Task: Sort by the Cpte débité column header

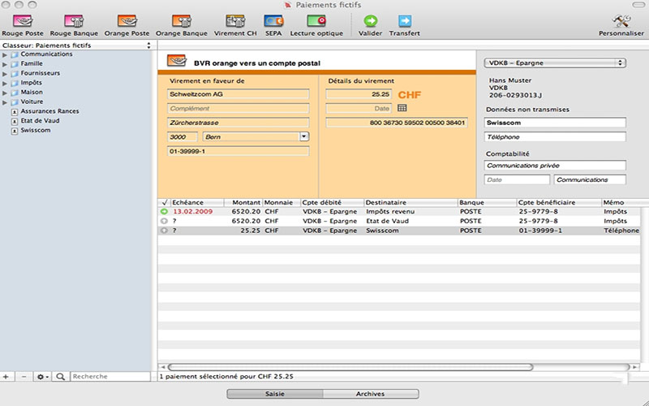Action: coord(332,202)
